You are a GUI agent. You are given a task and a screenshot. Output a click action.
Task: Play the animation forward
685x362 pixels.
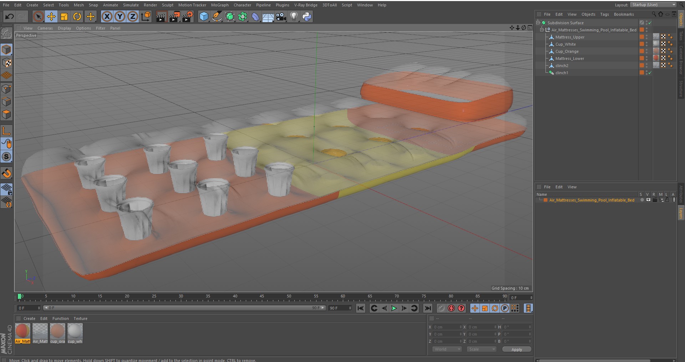click(394, 308)
